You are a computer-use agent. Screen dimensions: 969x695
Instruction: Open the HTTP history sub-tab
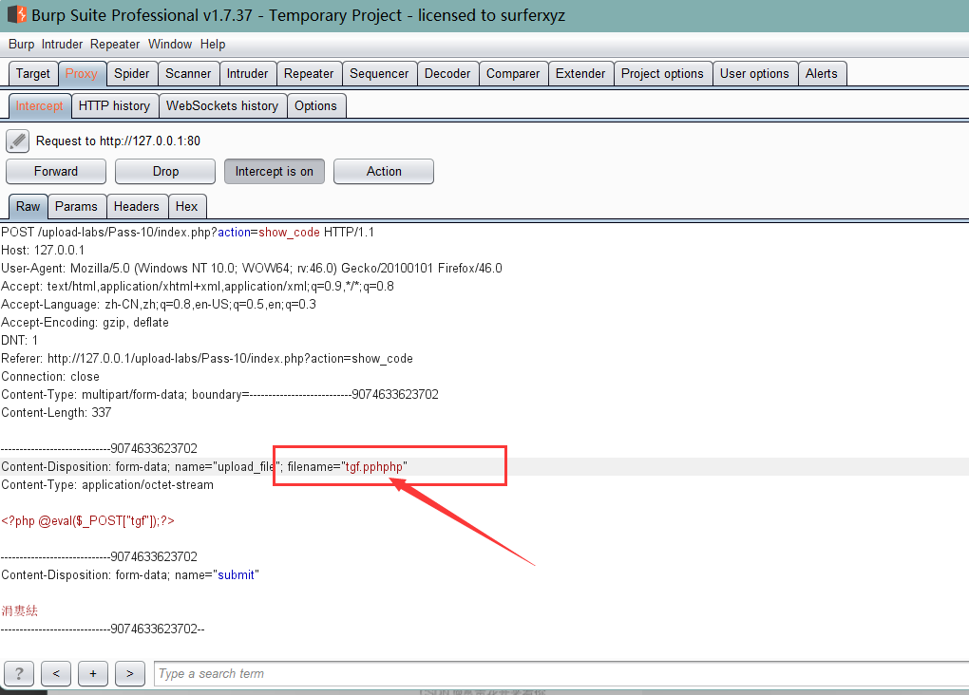pyautogui.click(x=114, y=105)
